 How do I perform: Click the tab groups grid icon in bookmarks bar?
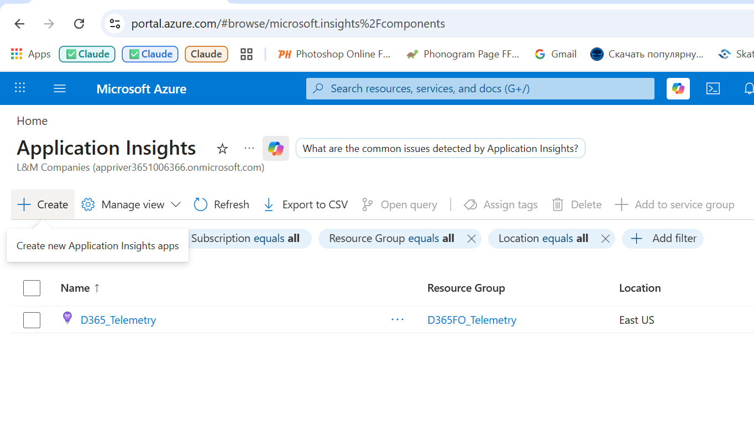(x=247, y=54)
